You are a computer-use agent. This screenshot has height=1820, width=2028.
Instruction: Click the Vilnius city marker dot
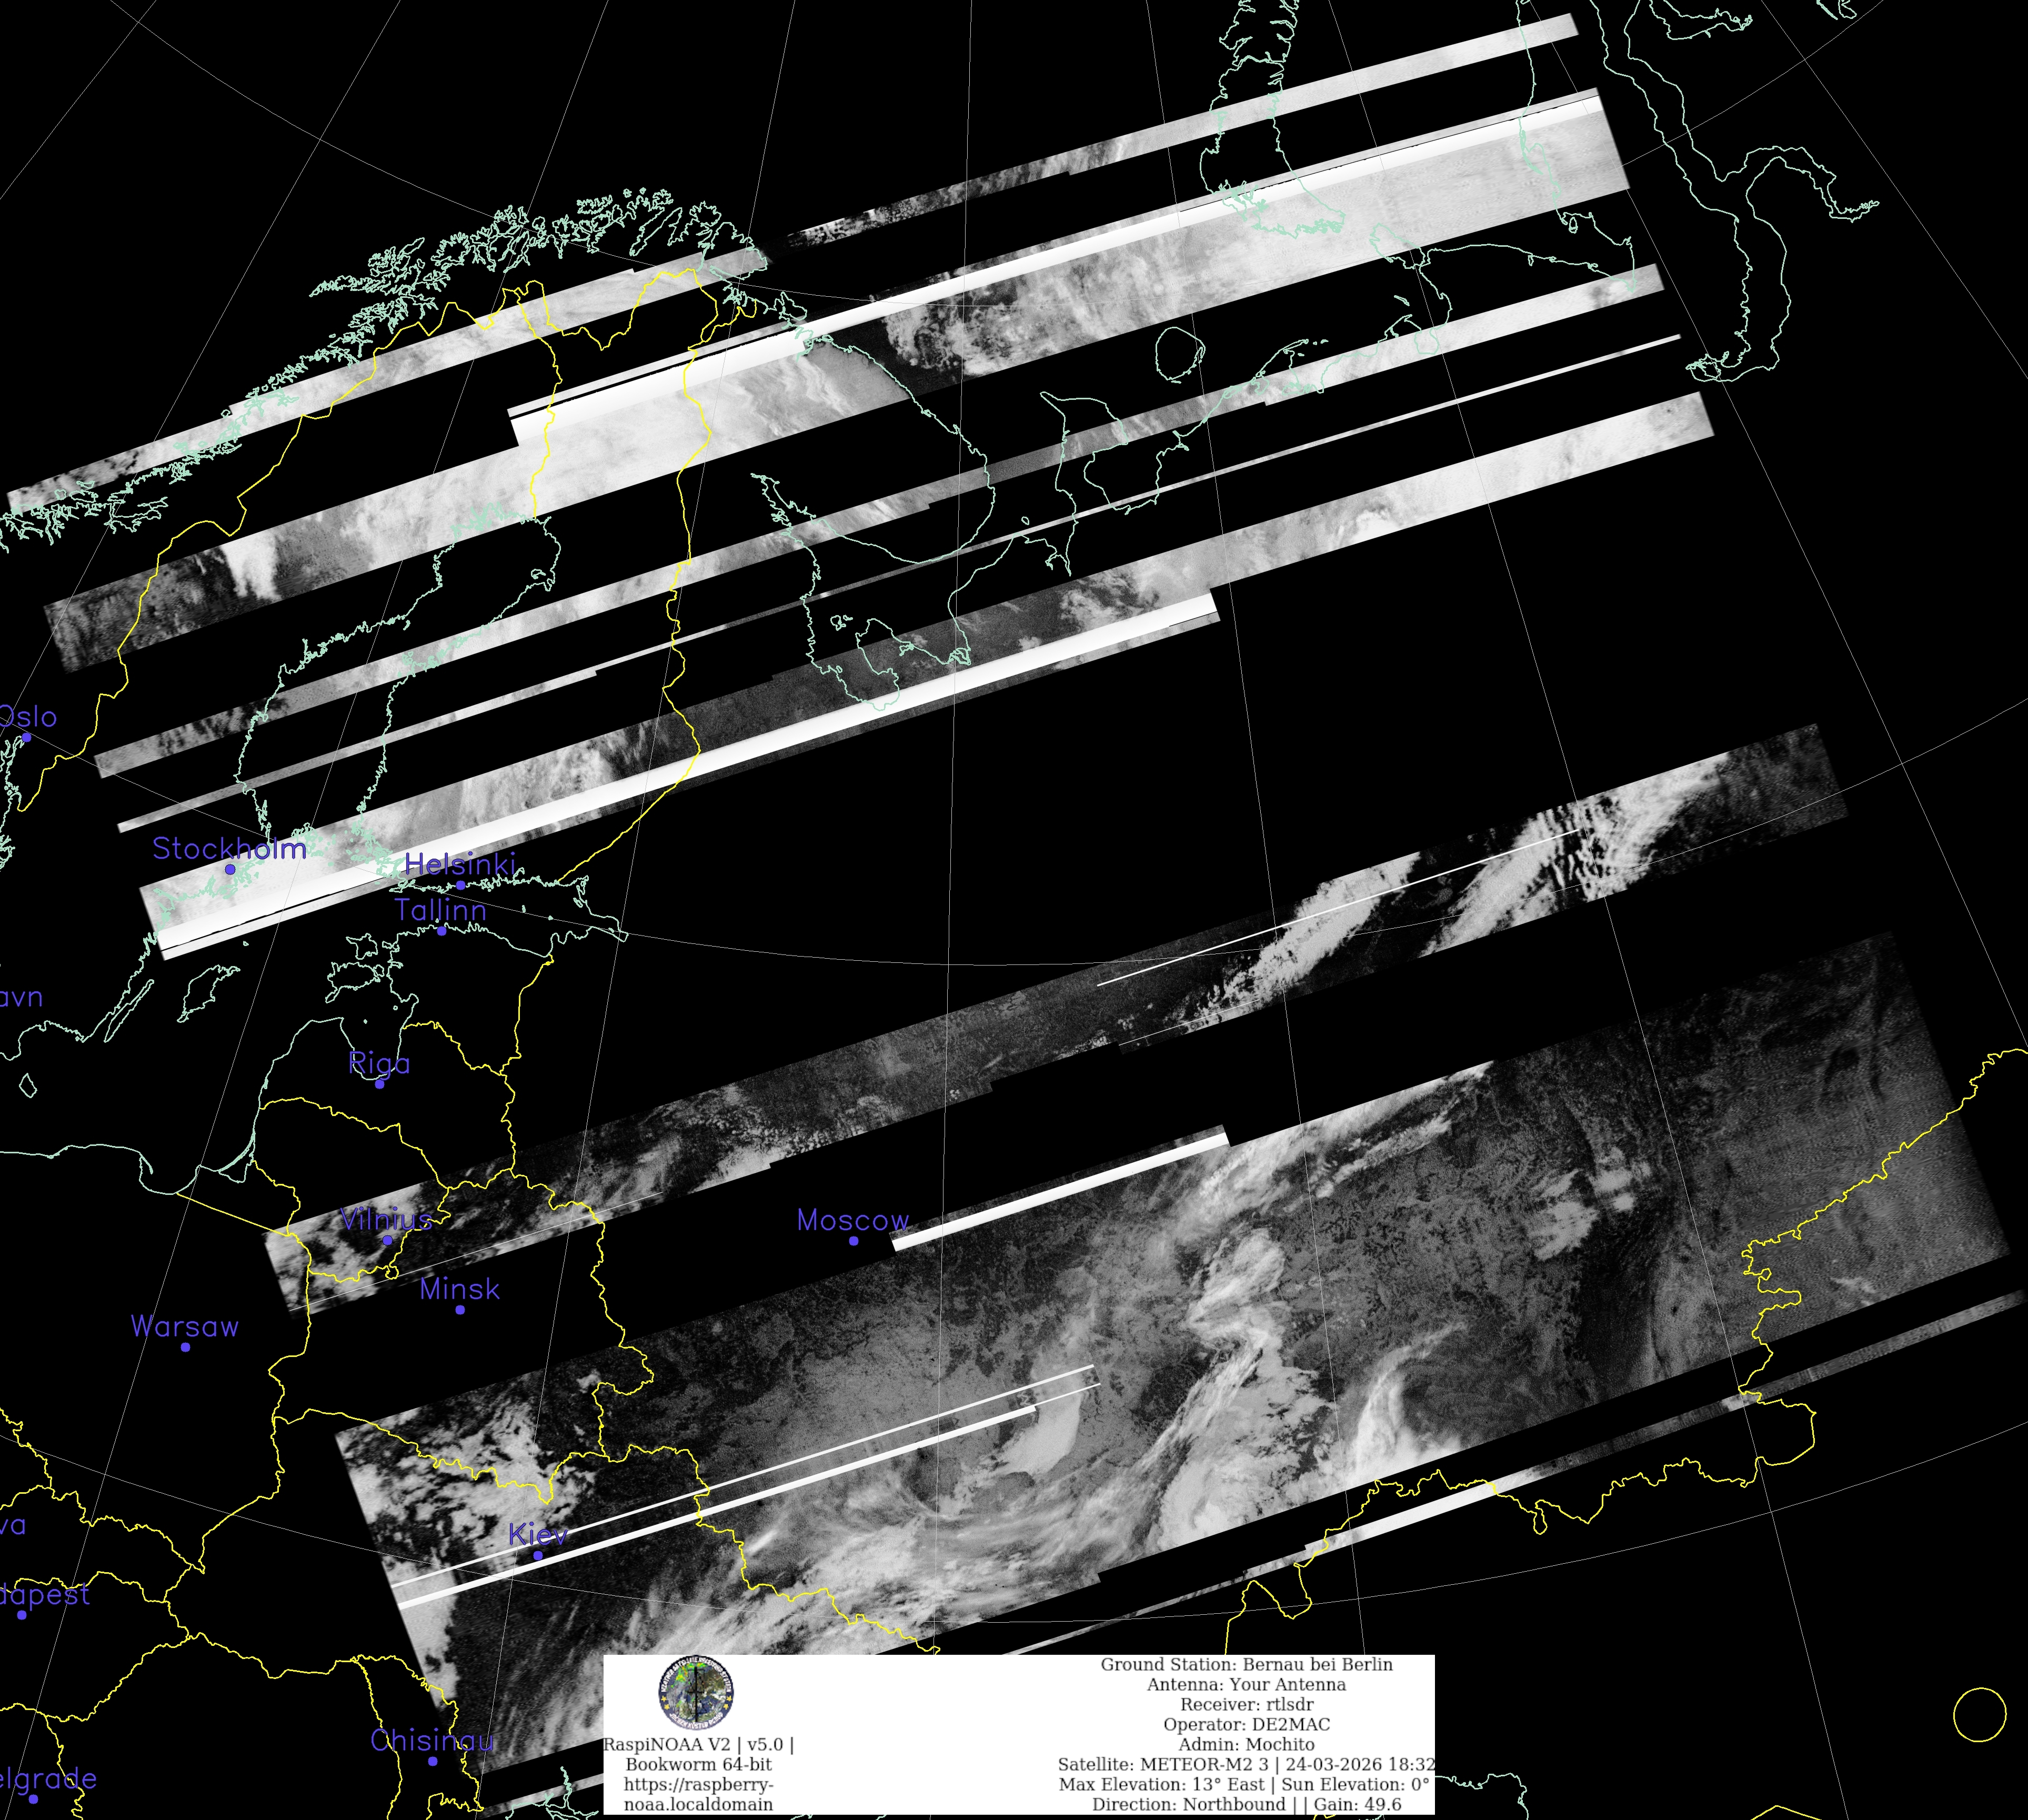point(387,1240)
